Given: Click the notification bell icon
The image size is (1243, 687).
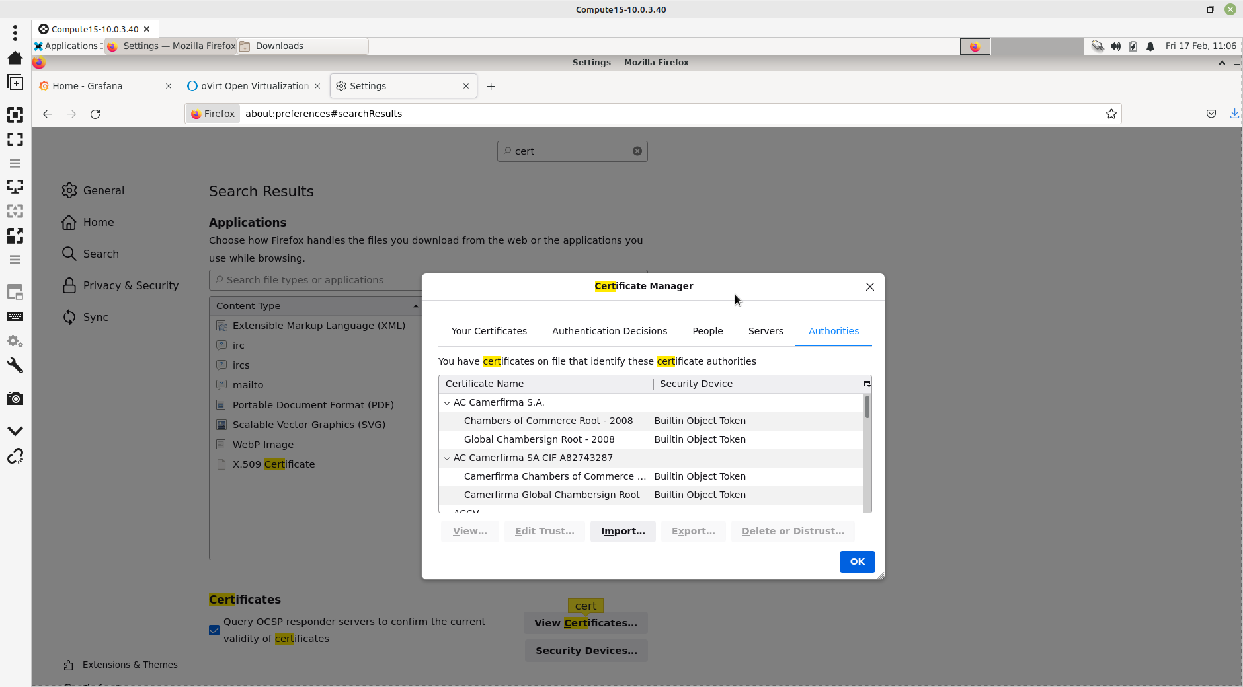Looking at the screenshot, I should 1150,46.
